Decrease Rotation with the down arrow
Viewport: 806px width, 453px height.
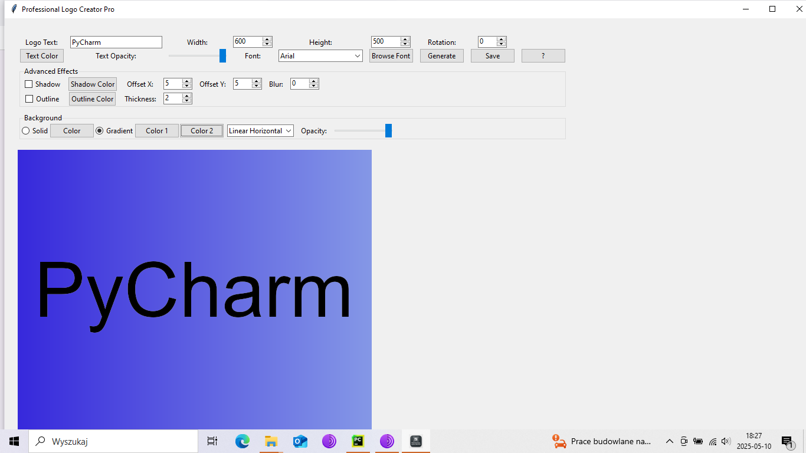[502, 44]
